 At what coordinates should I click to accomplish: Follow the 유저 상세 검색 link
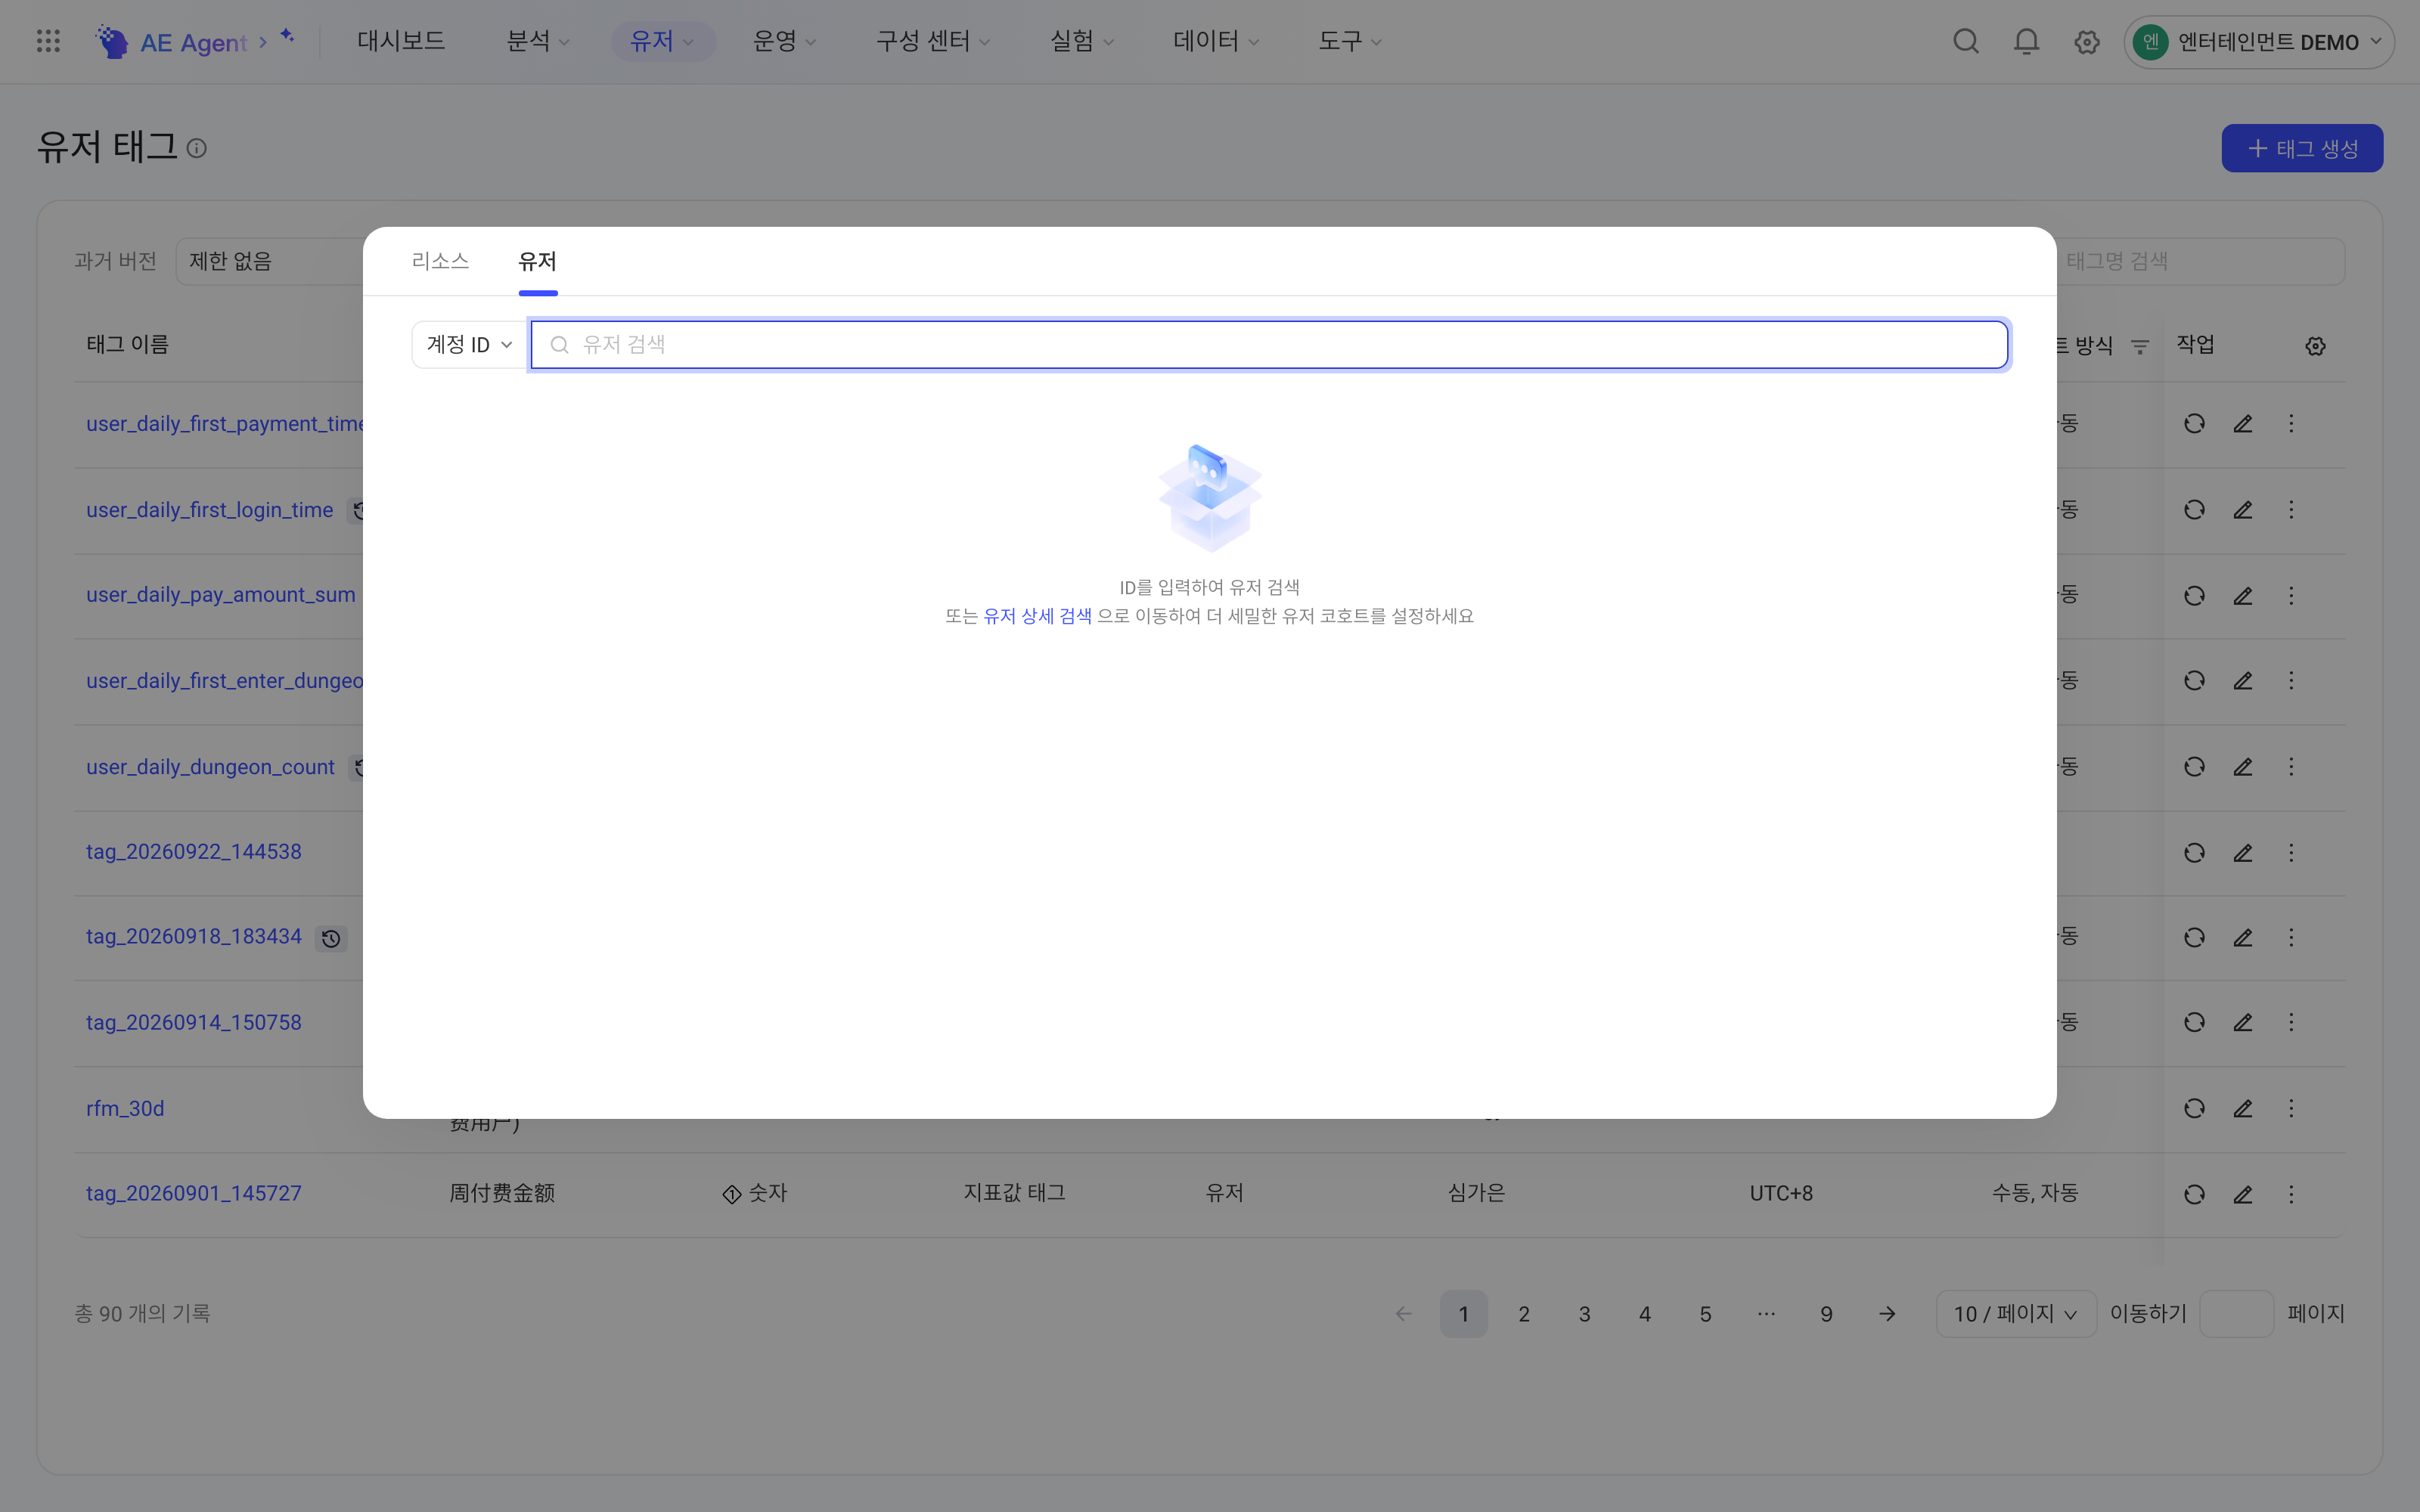1037,616
